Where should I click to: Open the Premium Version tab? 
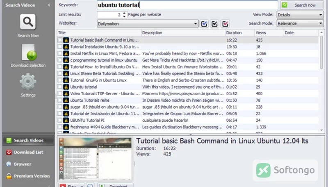28,176
